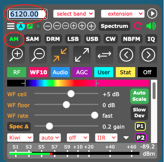This screenshot has width=164, height=162.
Task: Click the Auto Scale button
Action: tap(139, 96)
